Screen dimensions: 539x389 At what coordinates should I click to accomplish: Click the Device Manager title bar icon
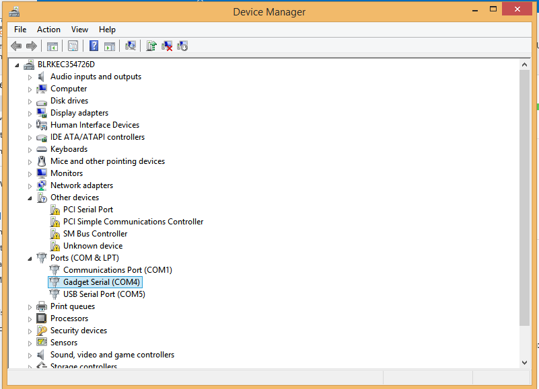pos(14,12)
